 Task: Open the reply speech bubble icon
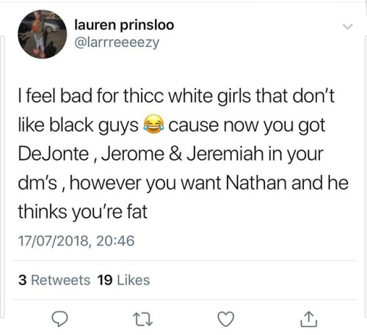[x=59, y=319]
